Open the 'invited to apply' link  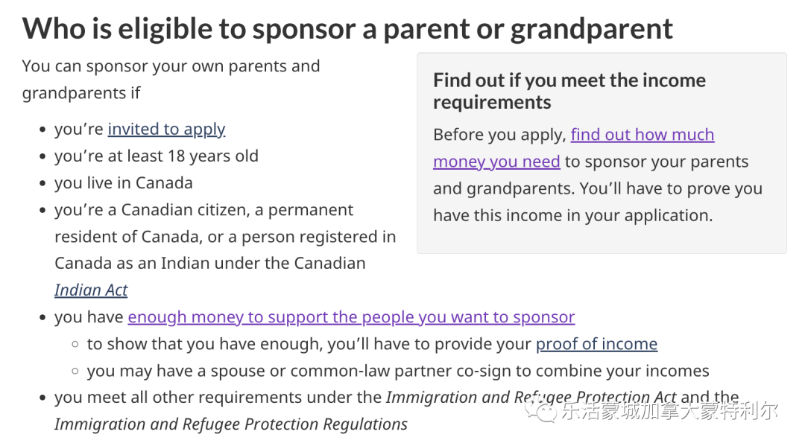pyautogui.click(x=166, y=130)
